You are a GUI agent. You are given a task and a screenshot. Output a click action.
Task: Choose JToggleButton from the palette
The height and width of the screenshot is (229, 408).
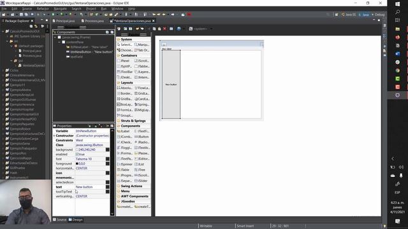(125, 148)
